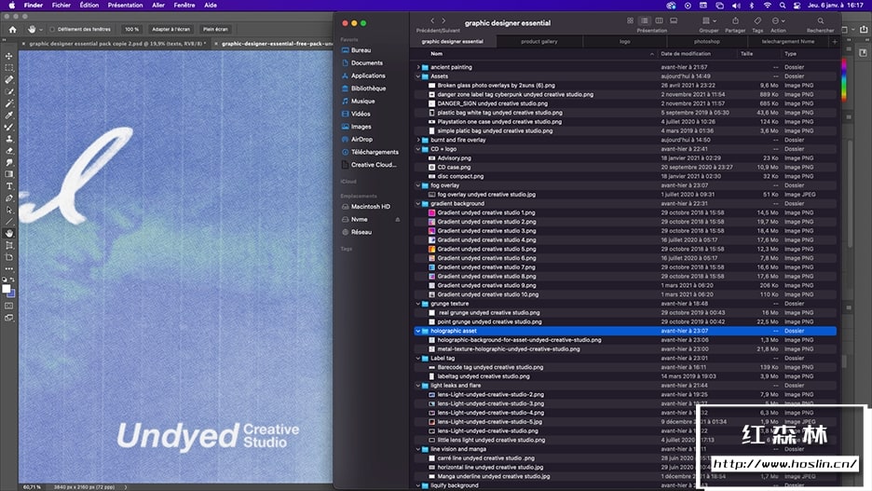Select the Move tool in Photoshop
The width and height of the screenshot is (872, 491).
coord(9,56)
